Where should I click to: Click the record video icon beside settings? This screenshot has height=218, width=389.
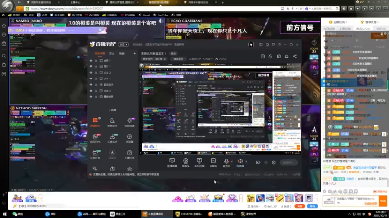258,162
